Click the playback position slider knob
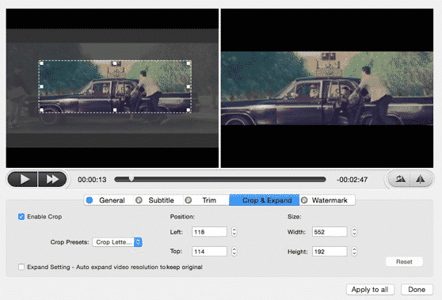The height and width of the screenshot is (300, 442). click(x=131, y=179)
